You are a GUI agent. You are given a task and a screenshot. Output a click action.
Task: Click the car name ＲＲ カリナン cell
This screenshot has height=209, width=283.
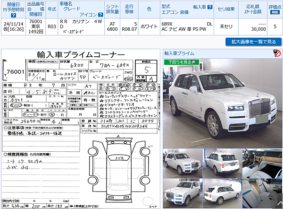[x=81, y=26]
